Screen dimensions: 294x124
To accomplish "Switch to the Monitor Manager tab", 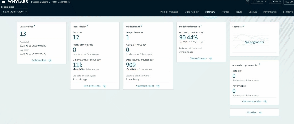I will point(169,12).
